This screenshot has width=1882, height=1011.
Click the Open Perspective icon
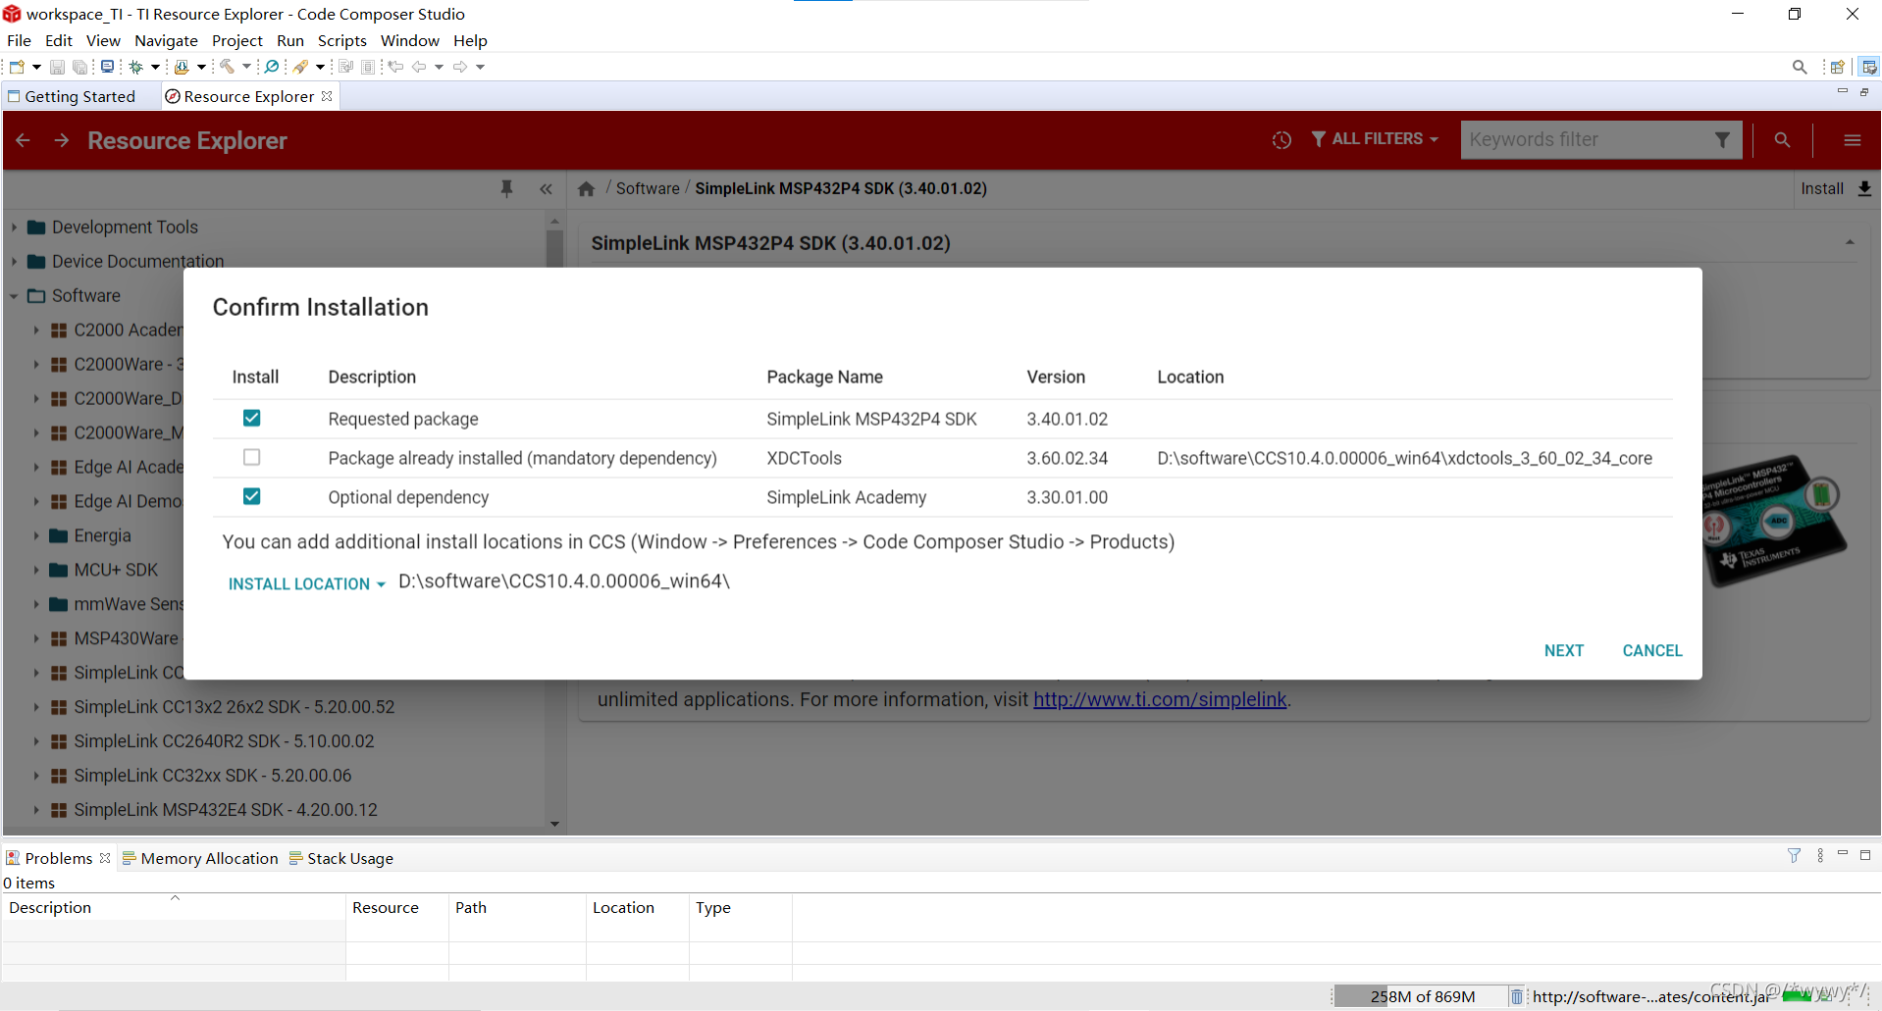(x=1838, y=67)
